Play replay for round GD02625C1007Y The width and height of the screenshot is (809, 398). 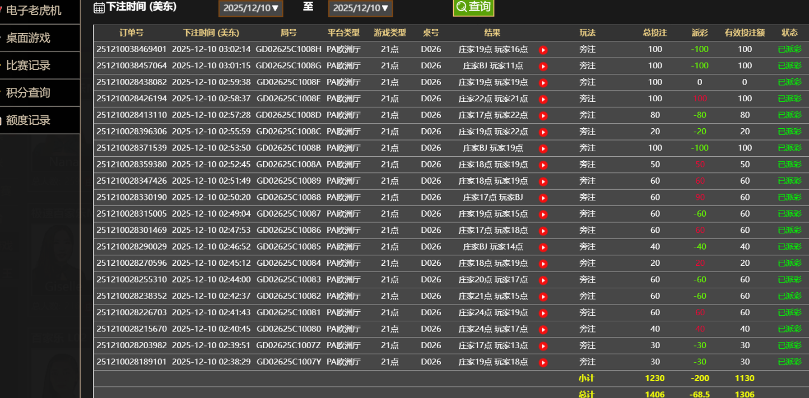tap(543, 362)
